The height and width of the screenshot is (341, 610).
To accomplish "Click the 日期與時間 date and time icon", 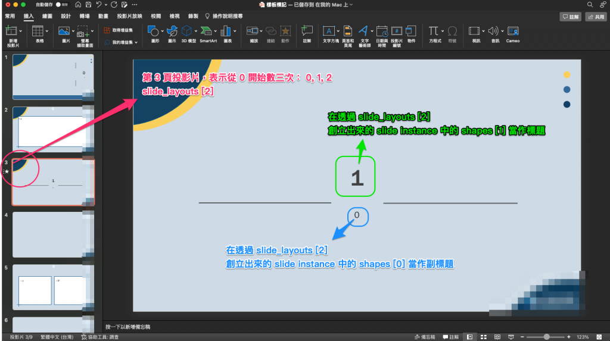I will point(382,31).
